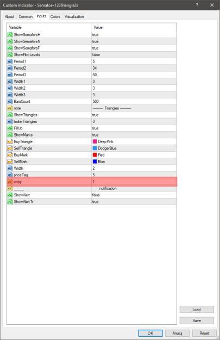
Task: Click the ShowSemaforsF boolean type icon
Action: pyautogui.click(x=10, y=48)
